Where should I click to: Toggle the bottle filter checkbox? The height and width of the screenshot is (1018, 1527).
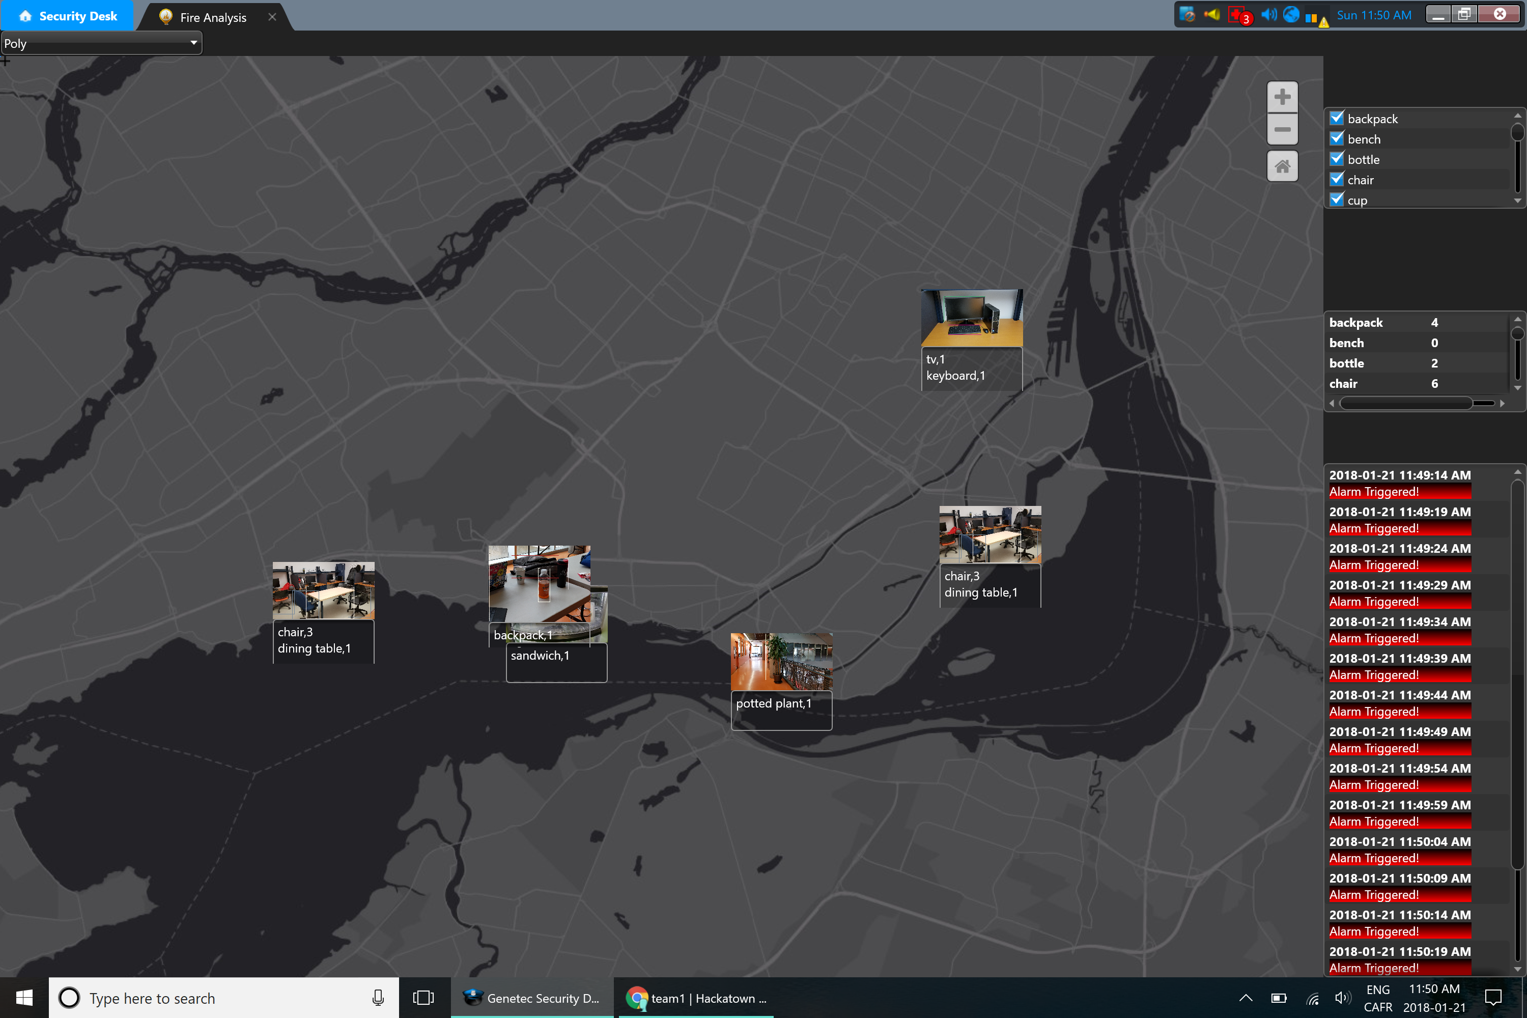(1336, 159)
